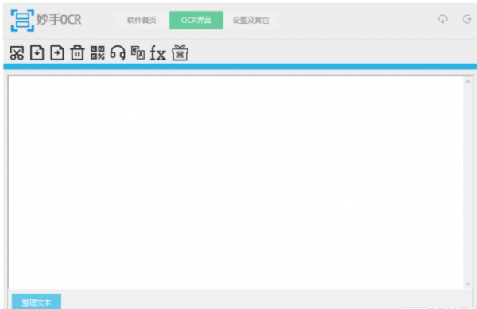This screenshot has width=477, height=309.
Task: Click the fx formula recognition icon
Action: click(x=158, y=53)
